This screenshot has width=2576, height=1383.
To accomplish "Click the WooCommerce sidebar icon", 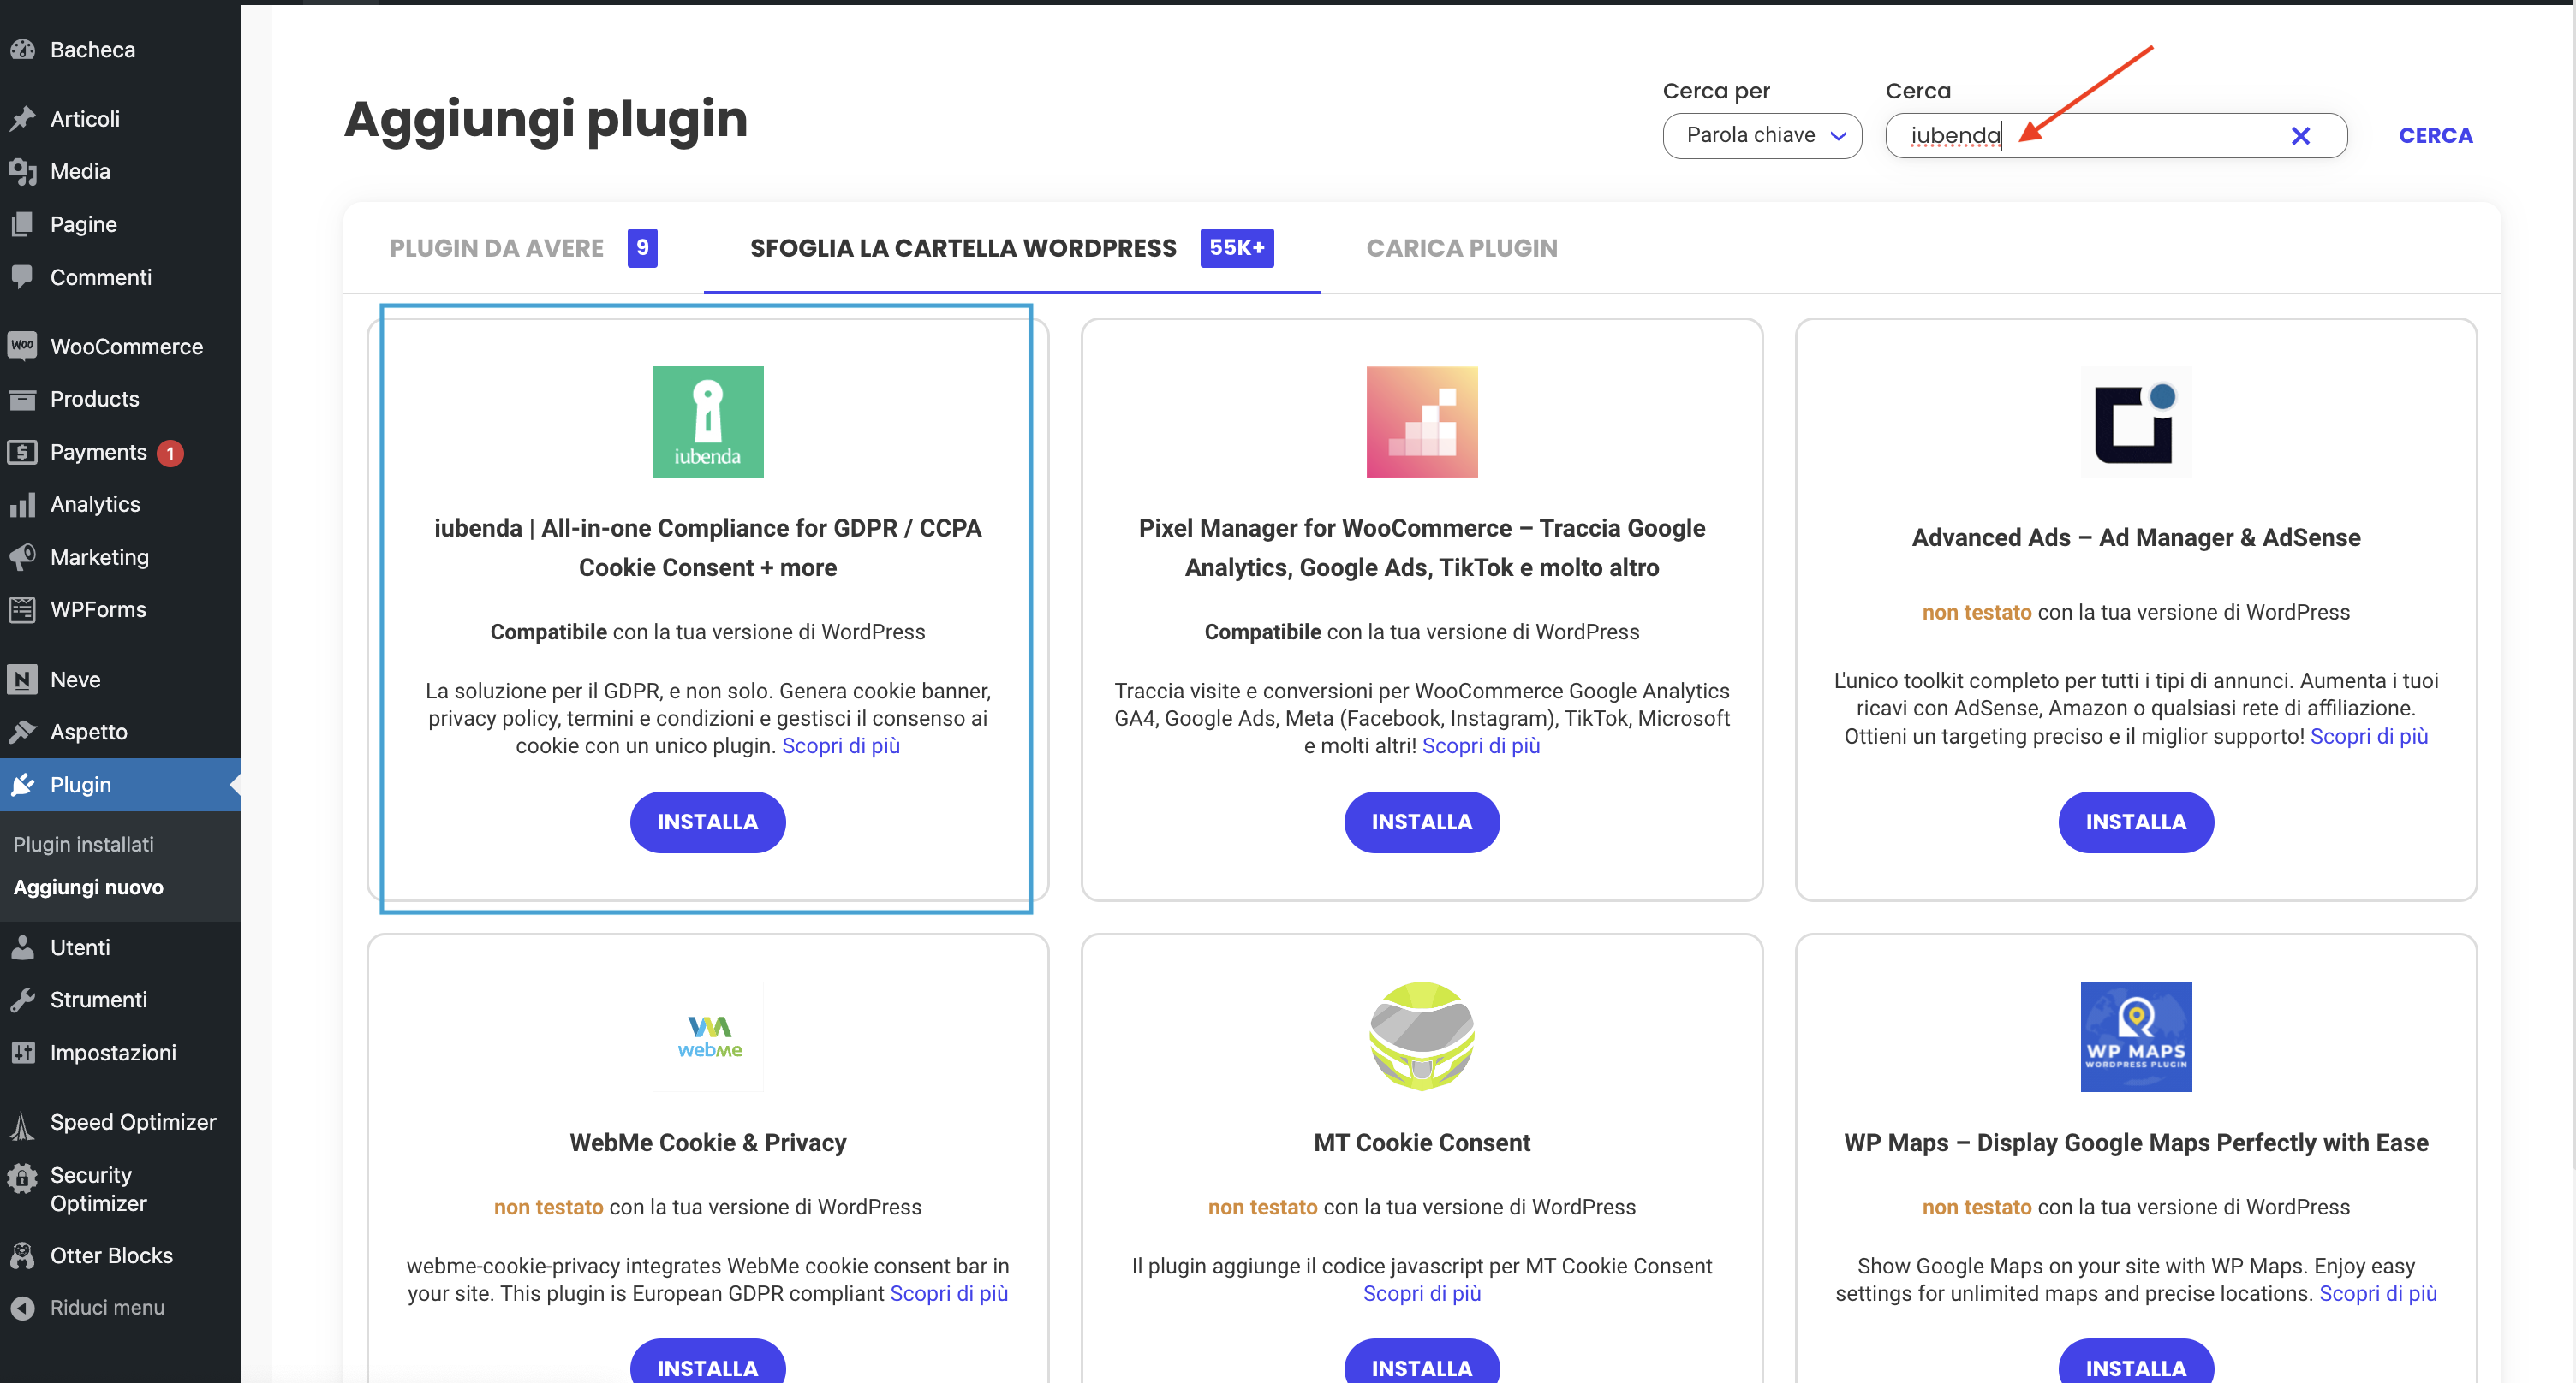I will (x=24, y=346).
